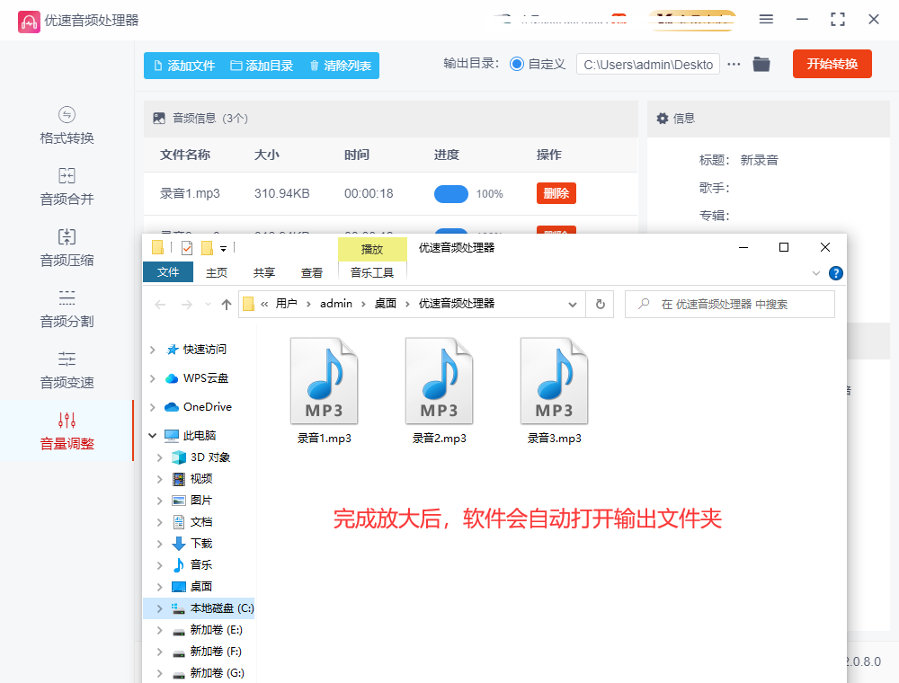Viewport: 899px width, 683px height.
Task: Select the 自定义 output radio button
Action: tap(517, 64)
